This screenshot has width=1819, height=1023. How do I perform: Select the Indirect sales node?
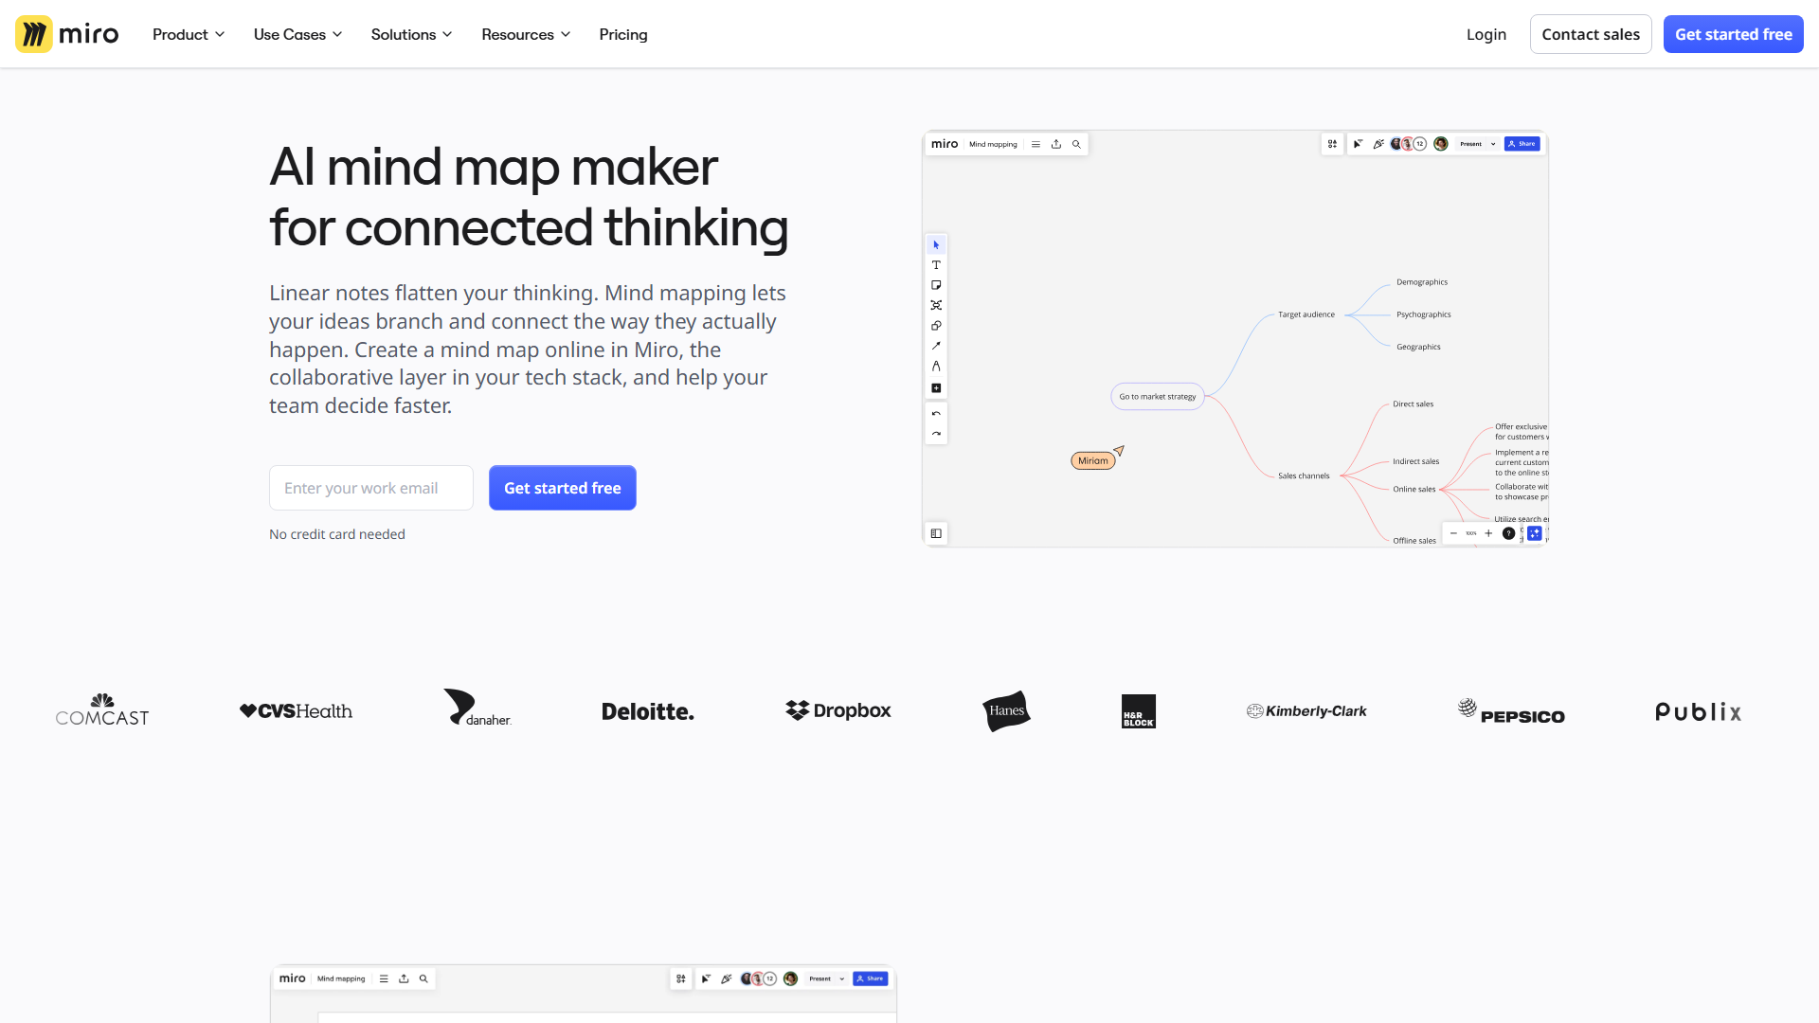1415,461
